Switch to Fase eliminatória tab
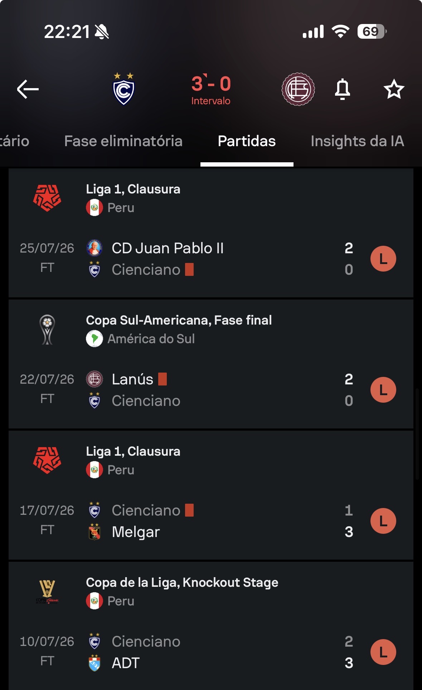Screen dimensions: 422x690 (123, 141)
